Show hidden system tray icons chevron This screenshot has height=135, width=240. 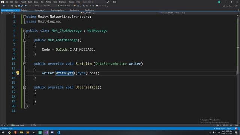pos(210,132)
